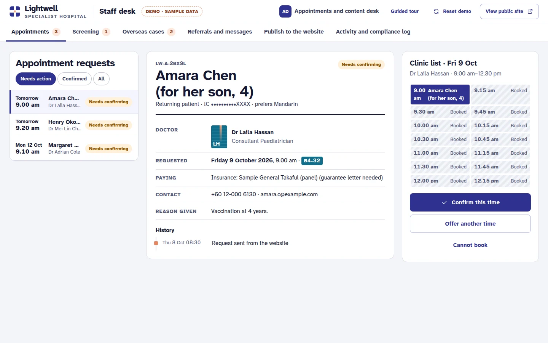Screen dimensions: 548x343
Task: Open Amara Chen's appointment request row
Action: pyautogui.click(x=74, y=102)
